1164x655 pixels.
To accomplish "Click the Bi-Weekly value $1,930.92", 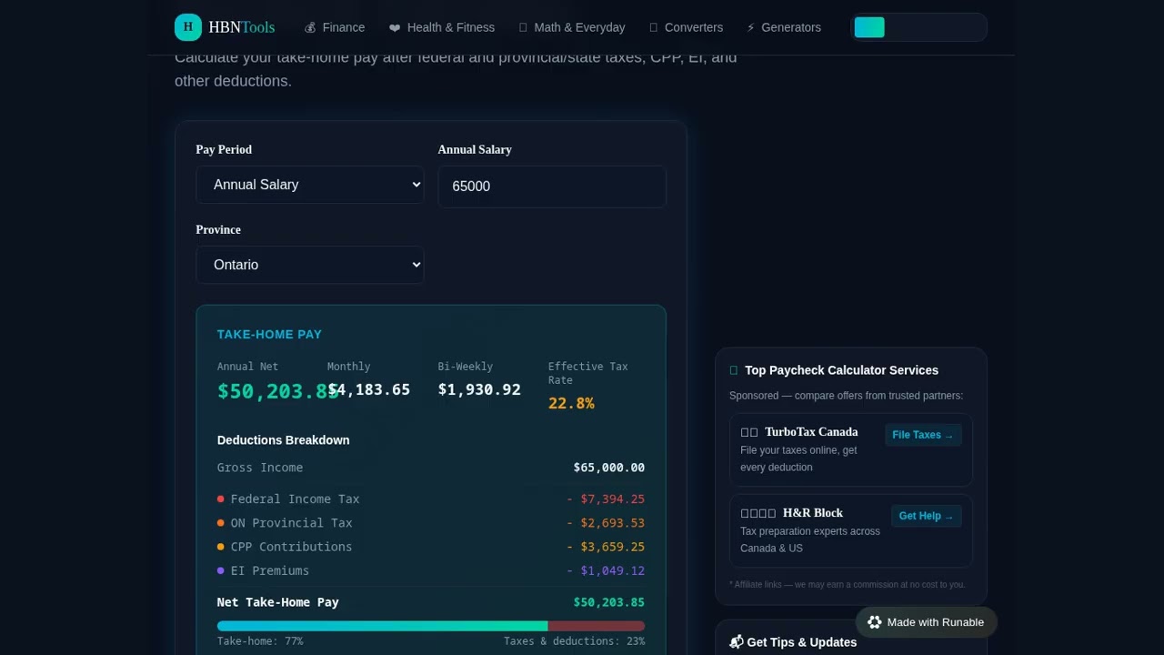I will point(479,389).
